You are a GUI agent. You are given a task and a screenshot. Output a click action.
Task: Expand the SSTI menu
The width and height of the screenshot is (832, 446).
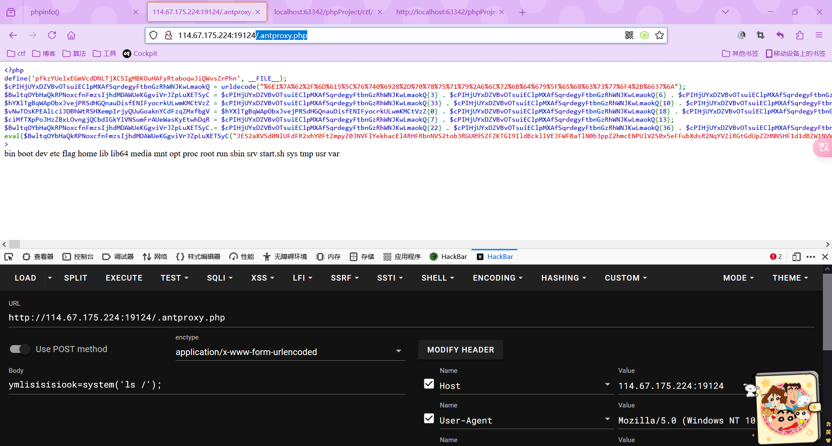[390, 278]
